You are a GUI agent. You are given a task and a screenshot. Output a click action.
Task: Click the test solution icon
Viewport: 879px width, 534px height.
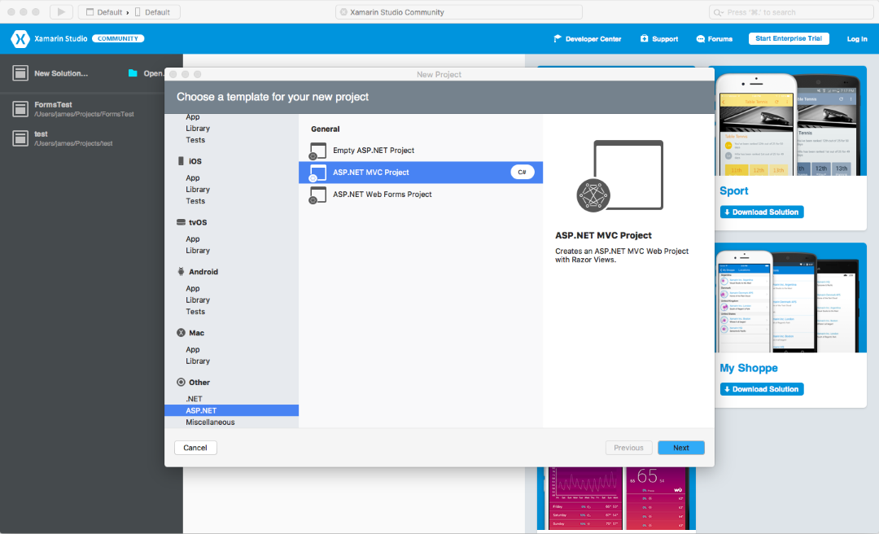tap(20, 138)
